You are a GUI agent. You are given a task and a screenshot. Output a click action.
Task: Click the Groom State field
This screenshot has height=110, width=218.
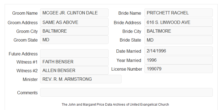[x=74, y=40]
